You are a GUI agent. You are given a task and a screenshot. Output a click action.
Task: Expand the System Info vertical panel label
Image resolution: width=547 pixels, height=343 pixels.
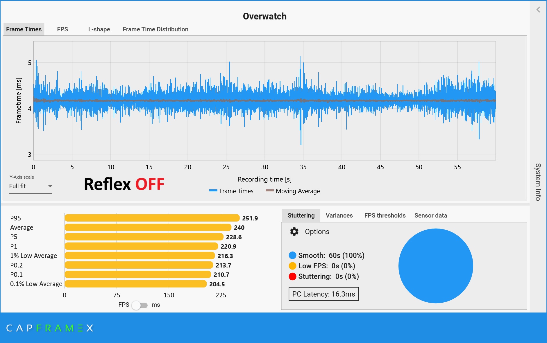point(538,182)
